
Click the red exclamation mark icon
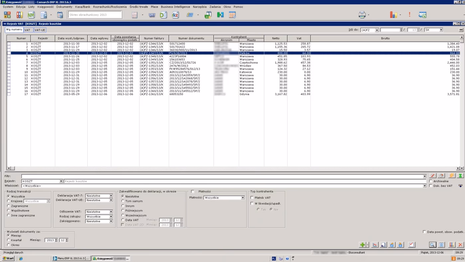[410, 15]
